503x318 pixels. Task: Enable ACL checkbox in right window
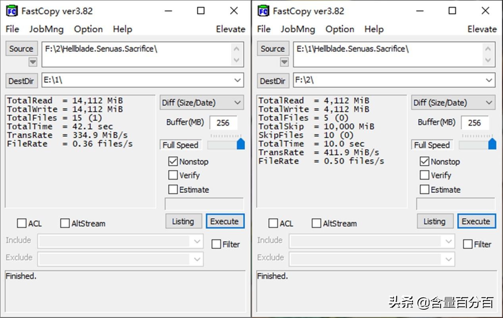[x=273, y=223]
